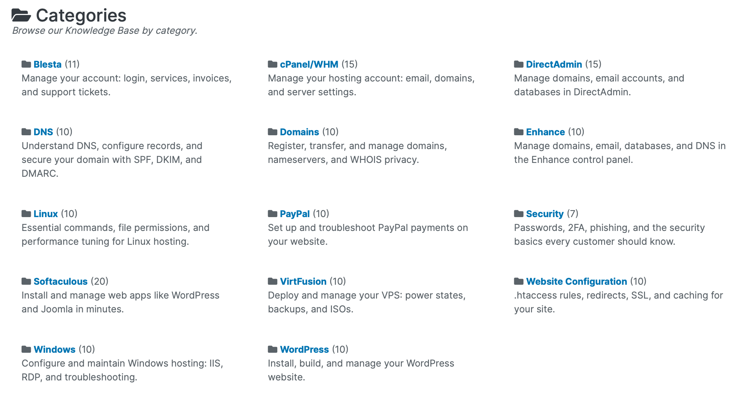Open the Enhance category link
Image resolution: width=750 pixels, height=405 pixels.
click(545, 132)
